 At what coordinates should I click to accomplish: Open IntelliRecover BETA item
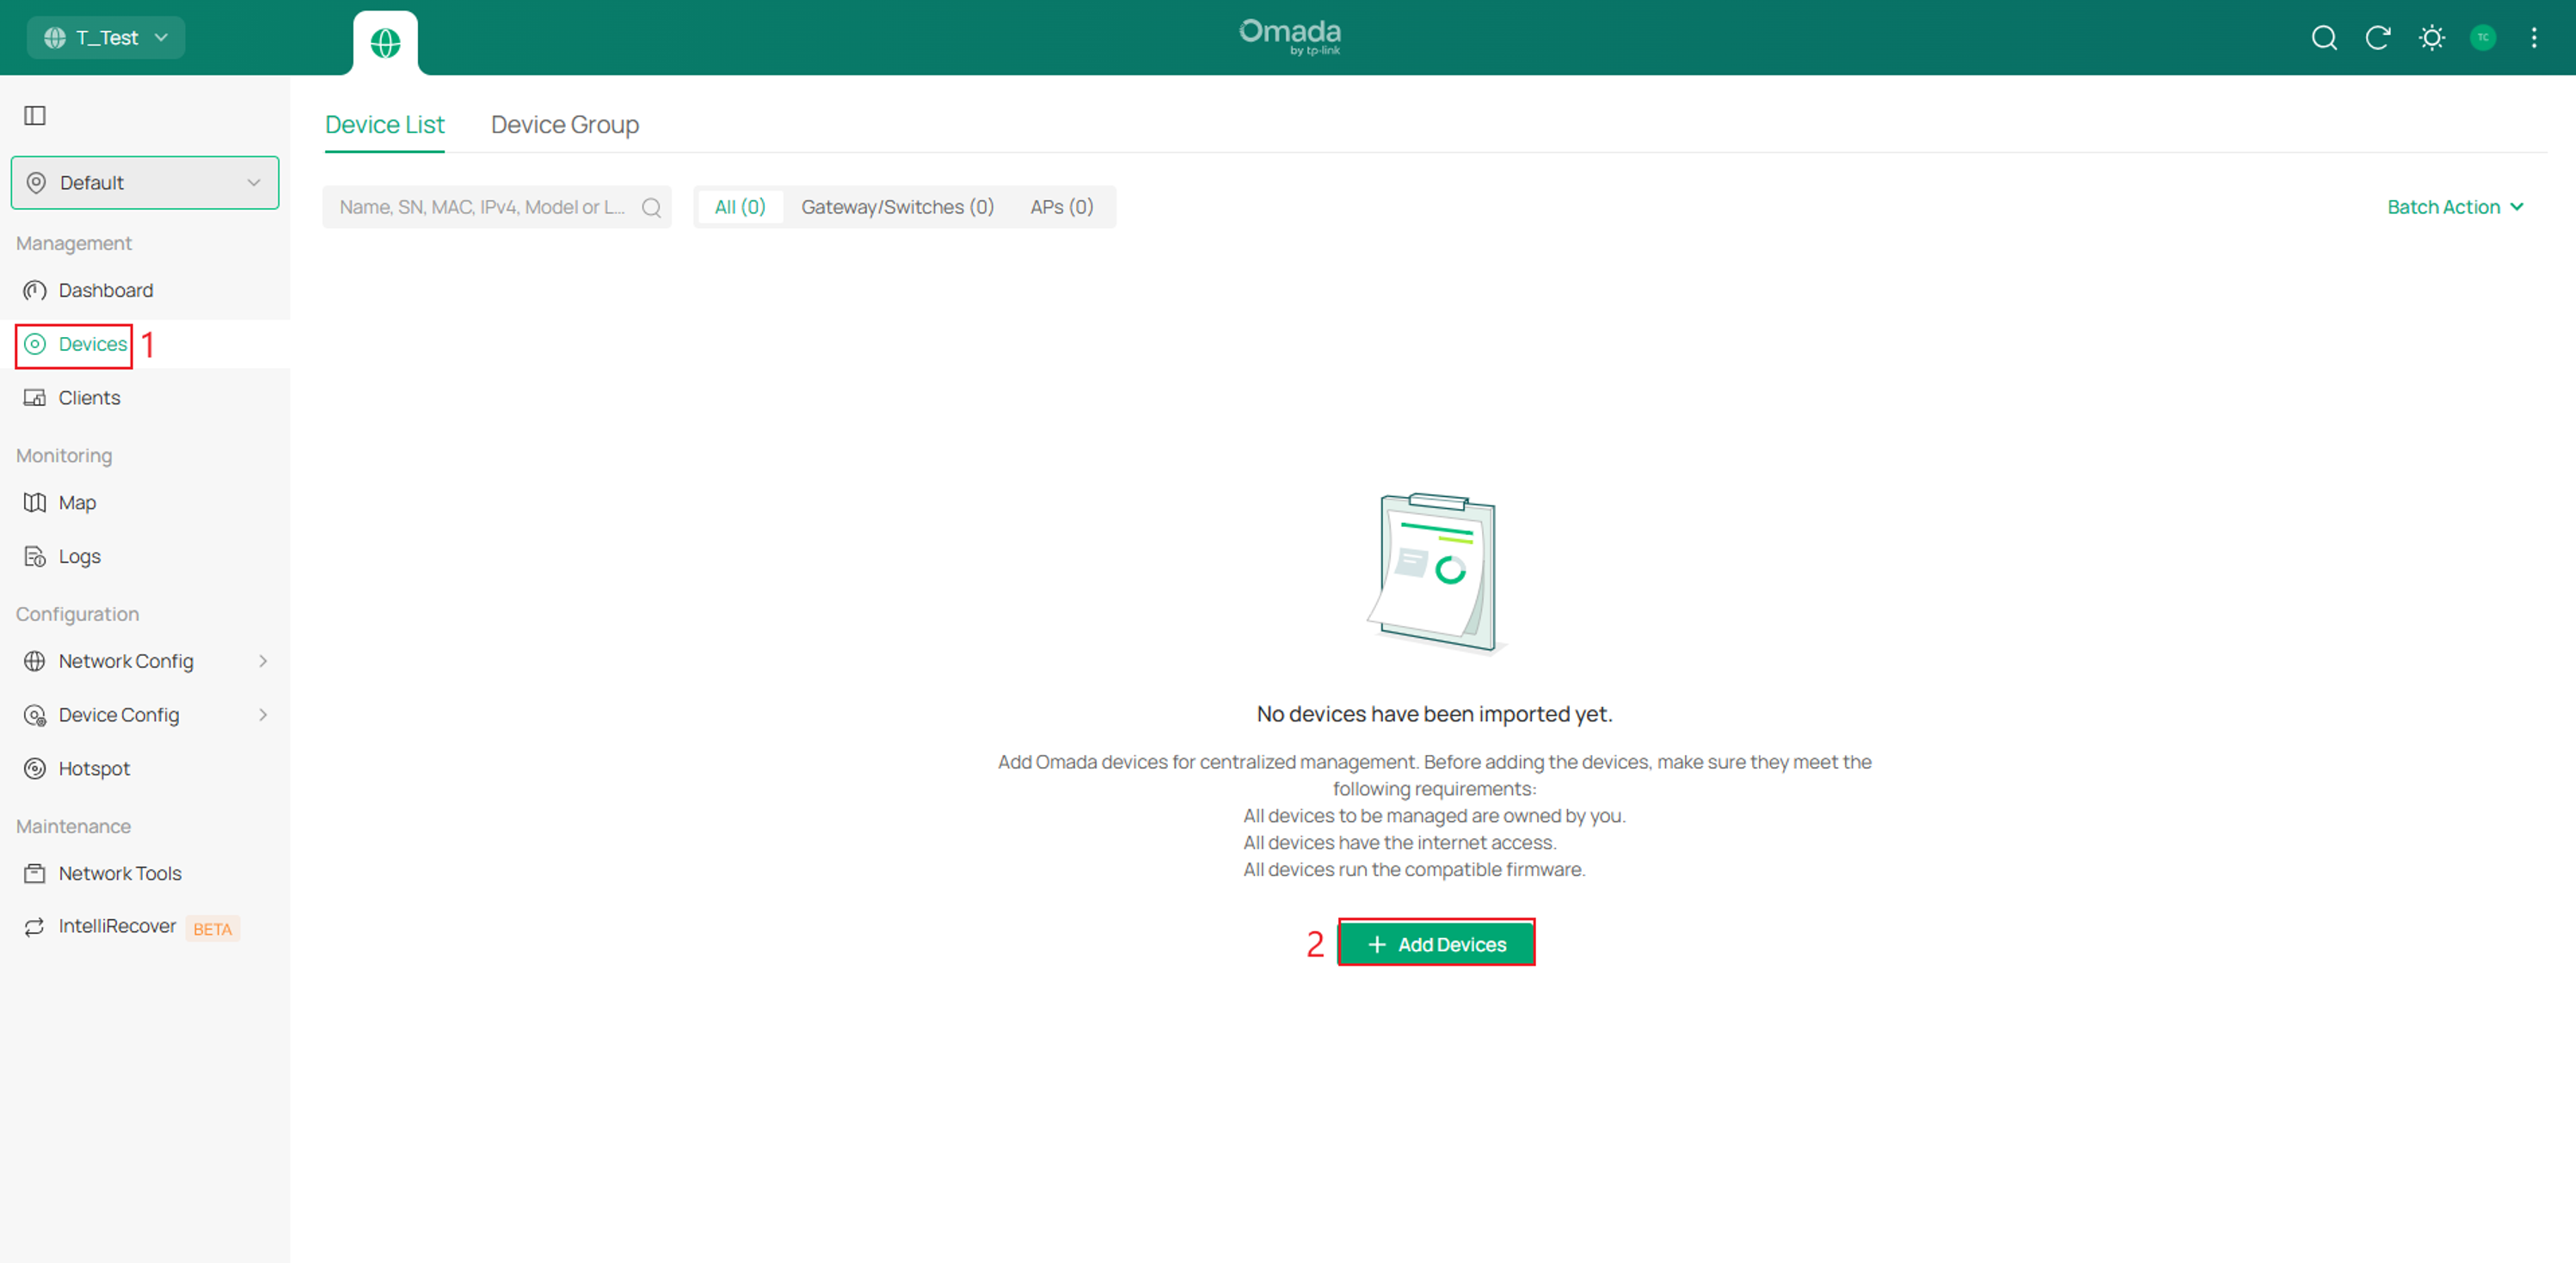[145, 927]
